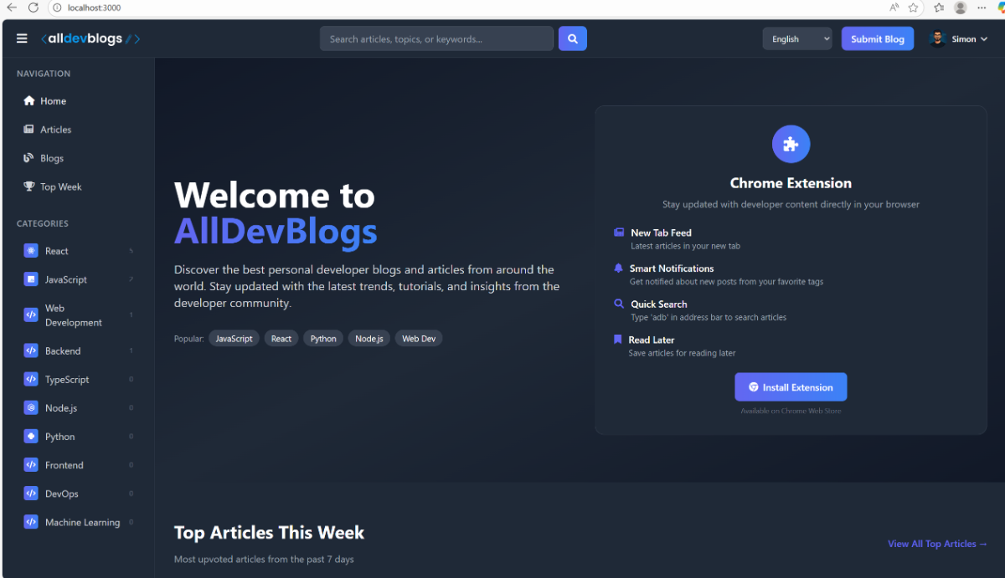Toggle the hamburger sidebar menu
Image resolution: width=1005 pixels, height=578 pixels.
(22, 38)
